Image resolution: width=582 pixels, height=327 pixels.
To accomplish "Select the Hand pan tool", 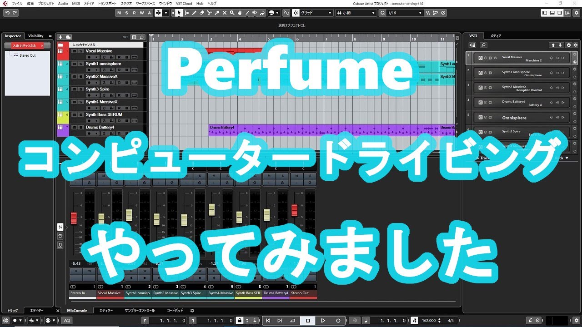I will coord(240,13).
